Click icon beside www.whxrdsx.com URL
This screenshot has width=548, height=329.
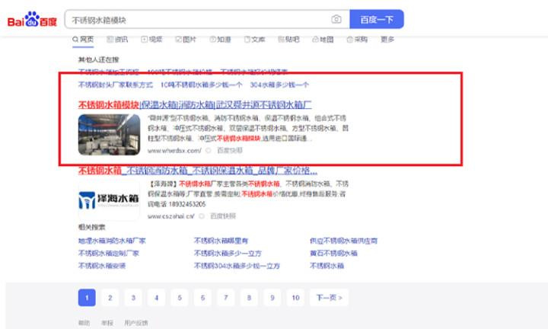point(209,151)
